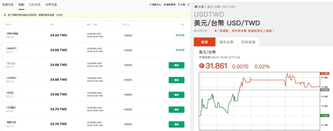
Task: Click the orders (訂單) icon
Action: coord(179,5)
